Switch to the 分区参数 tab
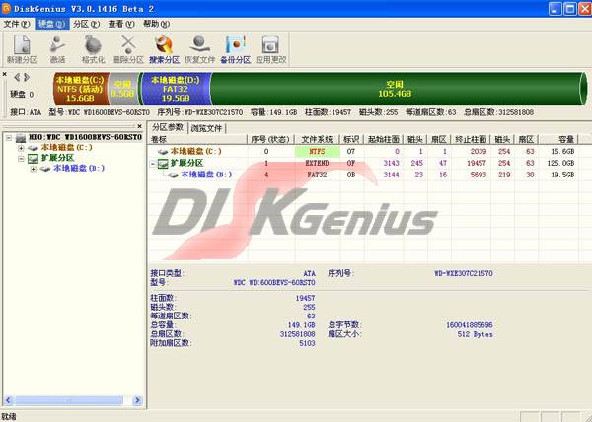The width and height of the screenshot is (592, 422). [x=168, y=127]
